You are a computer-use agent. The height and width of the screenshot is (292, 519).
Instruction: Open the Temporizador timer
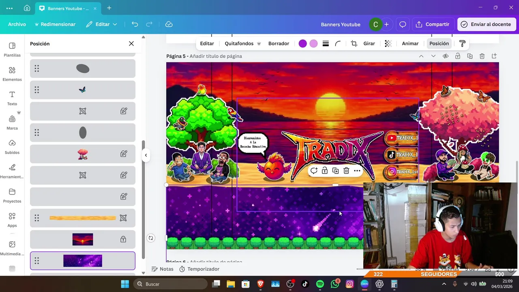pos(199,269)
